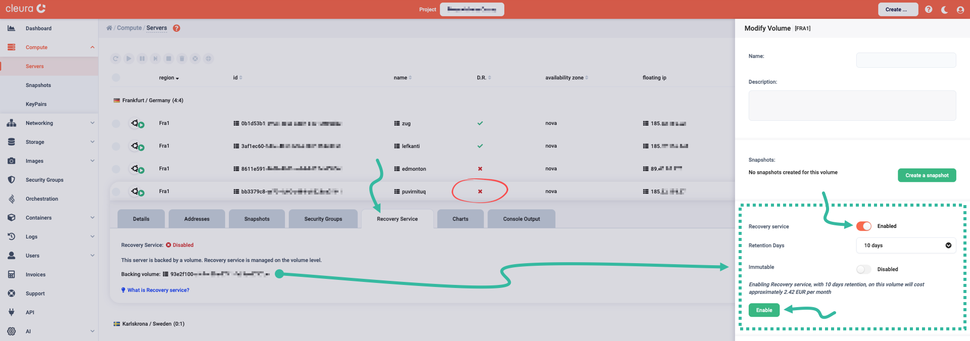970x341 pixels.
Task: Click the red help icon beside Servers
Action: coord(176,28)
